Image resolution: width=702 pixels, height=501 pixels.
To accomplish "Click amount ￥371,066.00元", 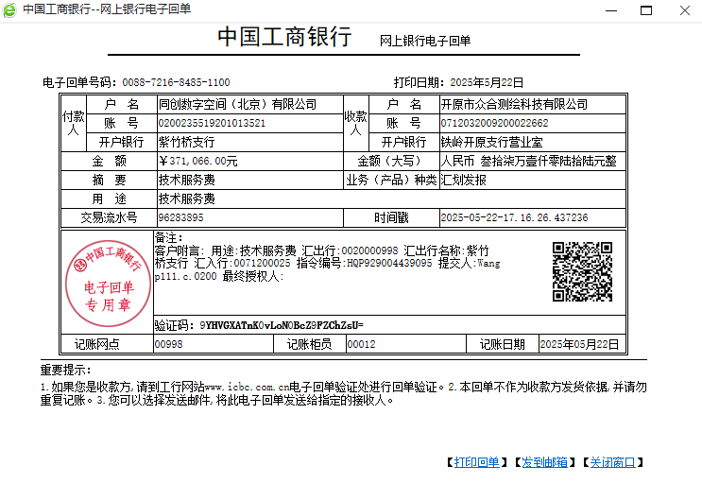I will [197, 162].
